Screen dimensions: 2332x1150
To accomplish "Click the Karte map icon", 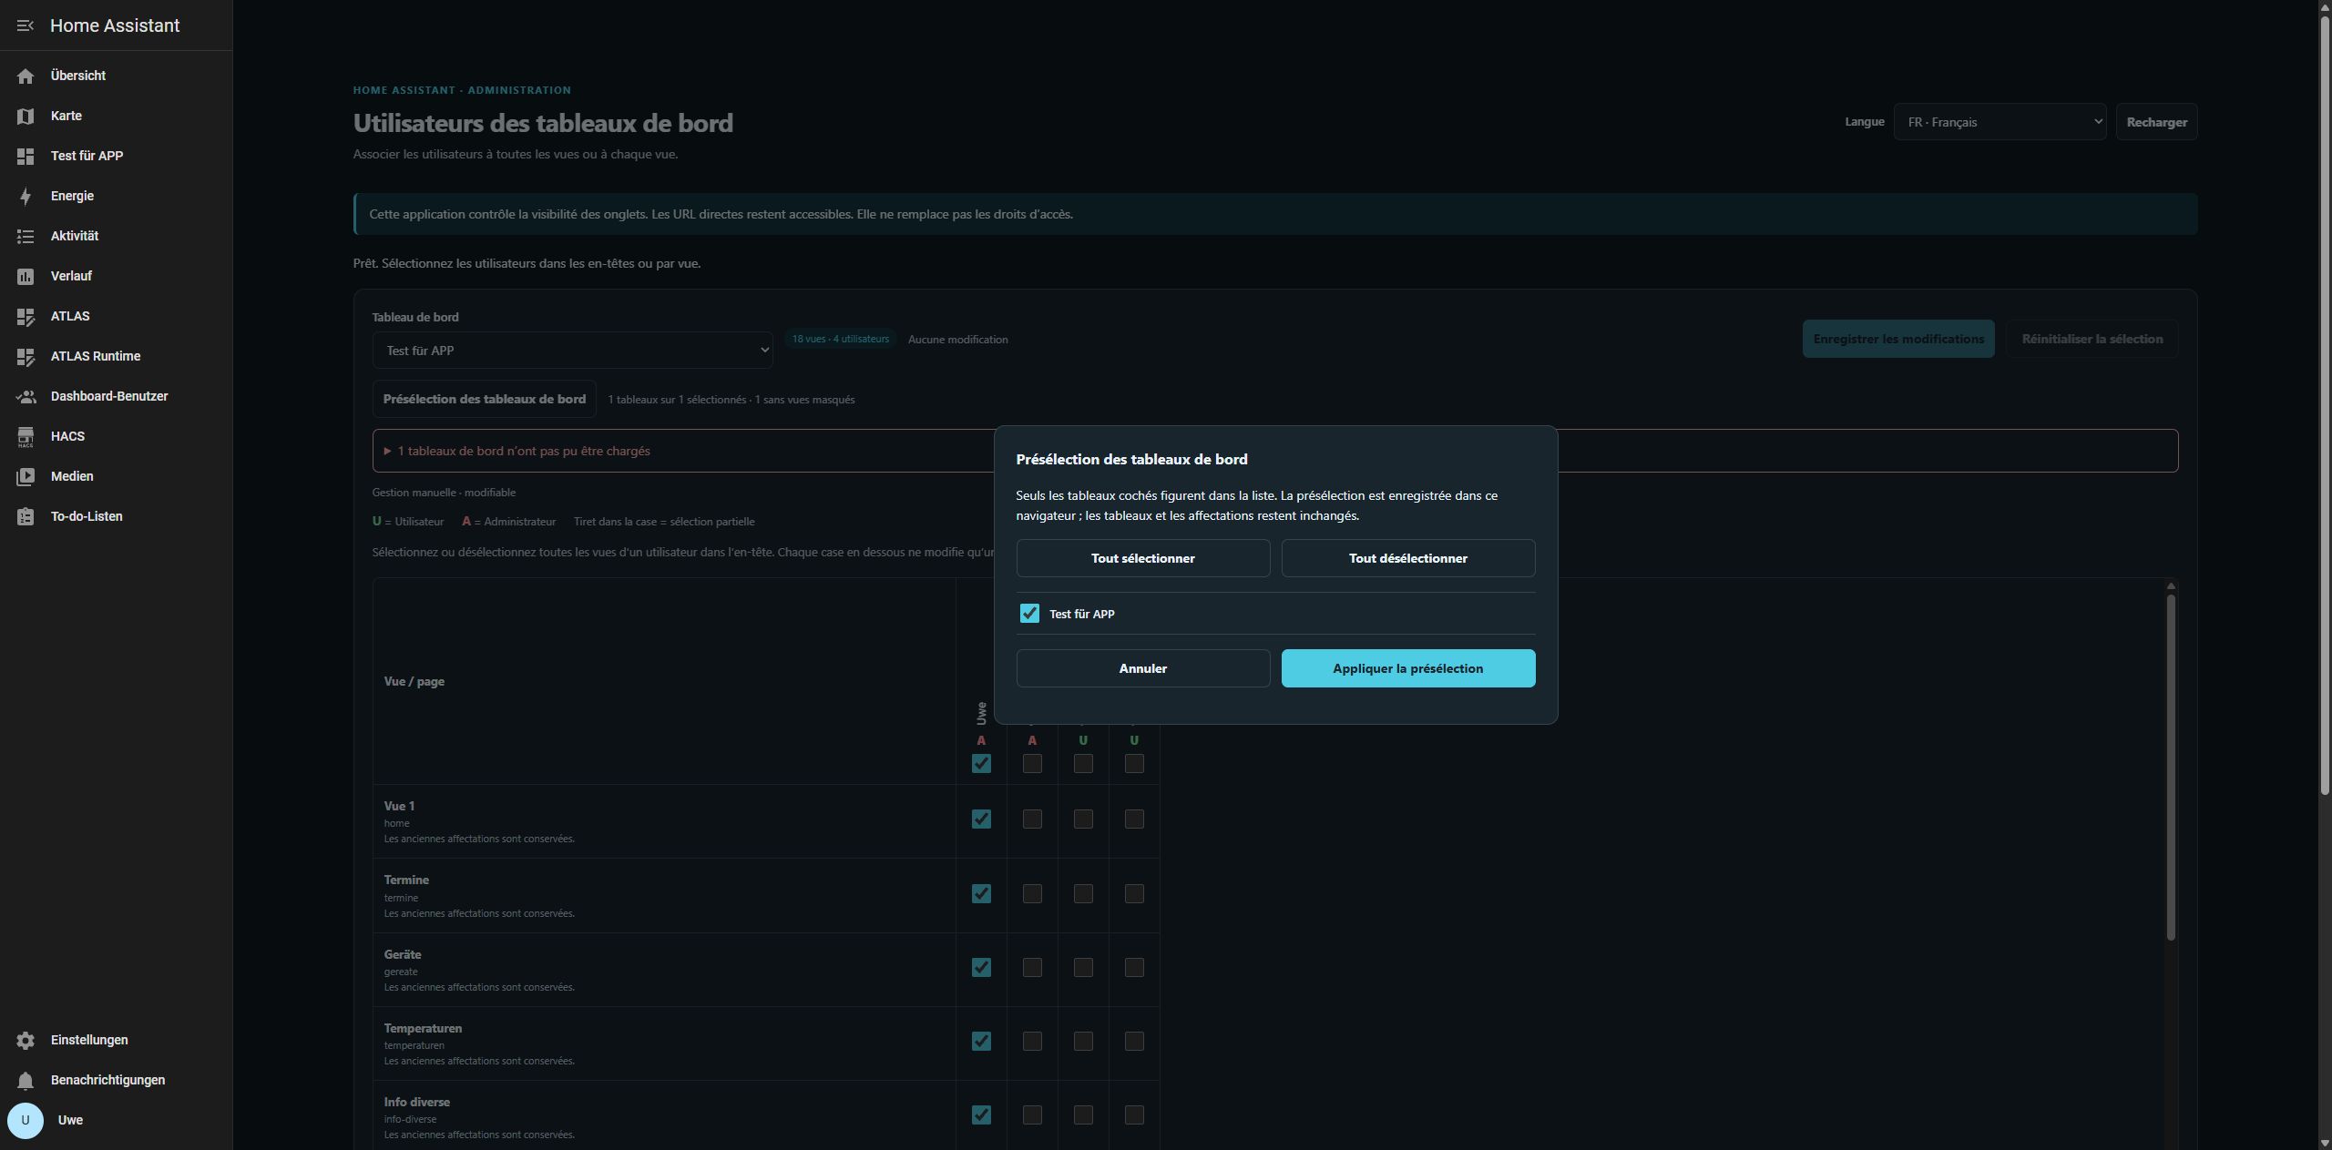I will (x=26, y=116).
